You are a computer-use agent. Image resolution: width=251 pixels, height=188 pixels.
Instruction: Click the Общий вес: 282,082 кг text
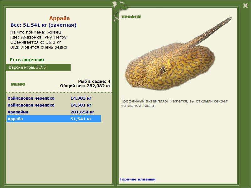tap(85, 86)
